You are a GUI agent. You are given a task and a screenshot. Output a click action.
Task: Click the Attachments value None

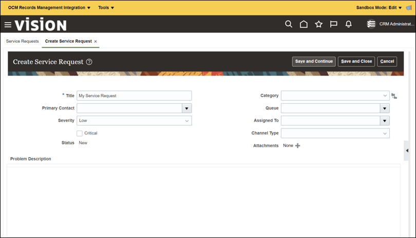point(288,145)
